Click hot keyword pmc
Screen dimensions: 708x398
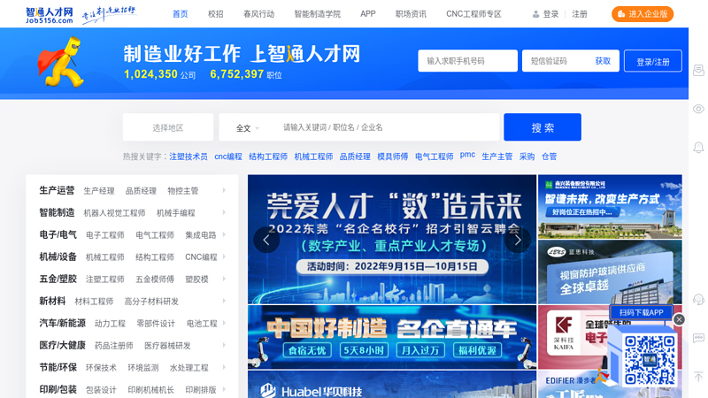(x=467, y=155)
